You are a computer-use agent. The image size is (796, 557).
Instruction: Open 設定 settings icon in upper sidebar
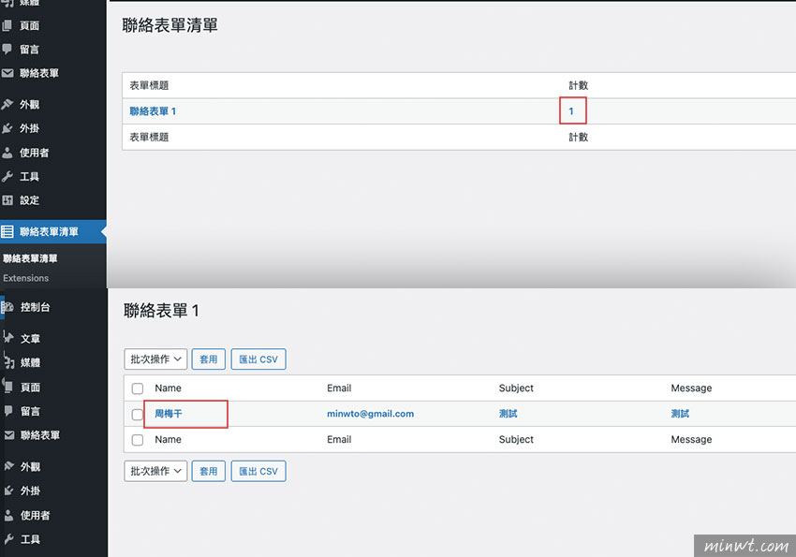coord(7,200)
